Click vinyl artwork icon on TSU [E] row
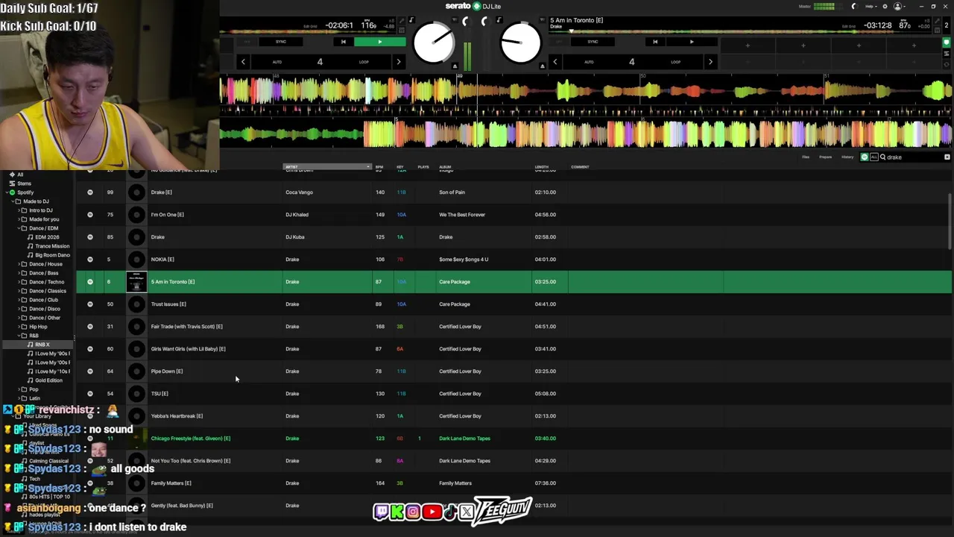Viewport: 954px width, 537px height. pos(136,394)
